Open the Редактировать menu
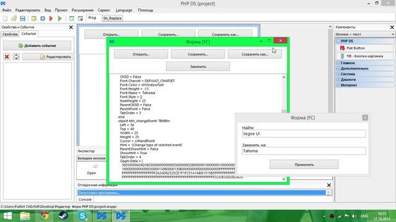Screen dimensions: 396x222 28,10
